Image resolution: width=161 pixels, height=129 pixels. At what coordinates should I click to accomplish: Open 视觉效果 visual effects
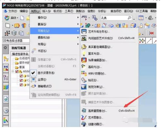click(109, 87)
